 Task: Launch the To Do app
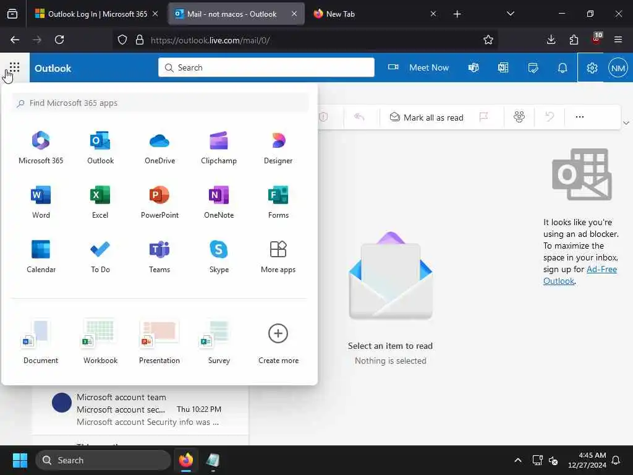[x=100, y=257]
